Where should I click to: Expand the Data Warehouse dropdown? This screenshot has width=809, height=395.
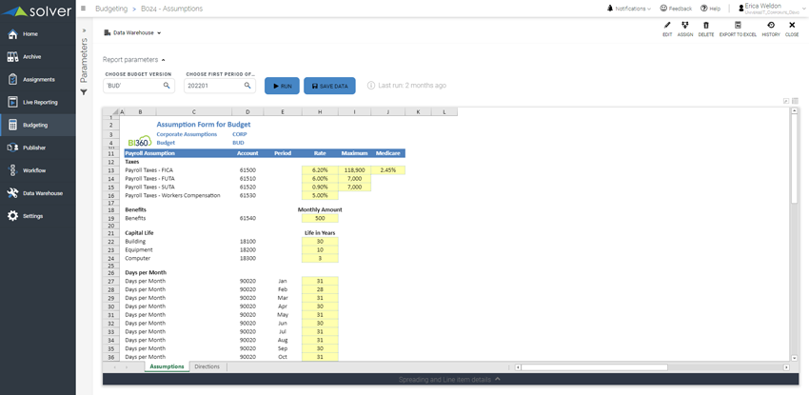tap(132, 32)
